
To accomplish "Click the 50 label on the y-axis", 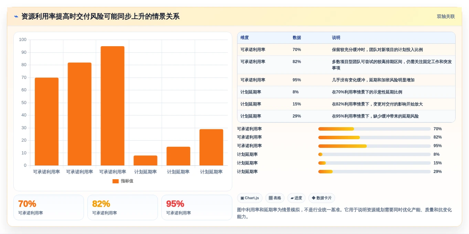I will pos(24,103).
